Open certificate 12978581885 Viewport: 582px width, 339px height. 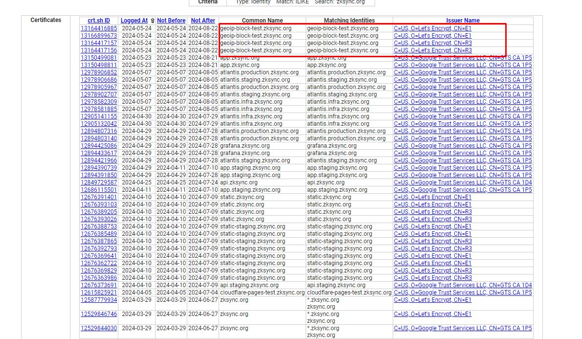tap(99, 109)
